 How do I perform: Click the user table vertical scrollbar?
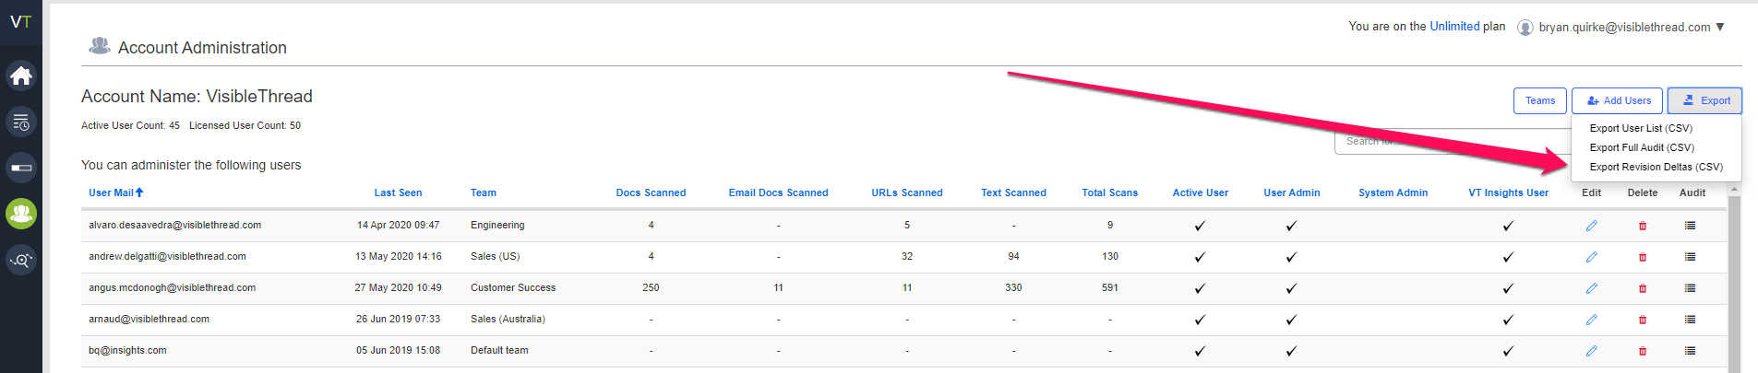pyautogui.click(x=1733, y=276)
